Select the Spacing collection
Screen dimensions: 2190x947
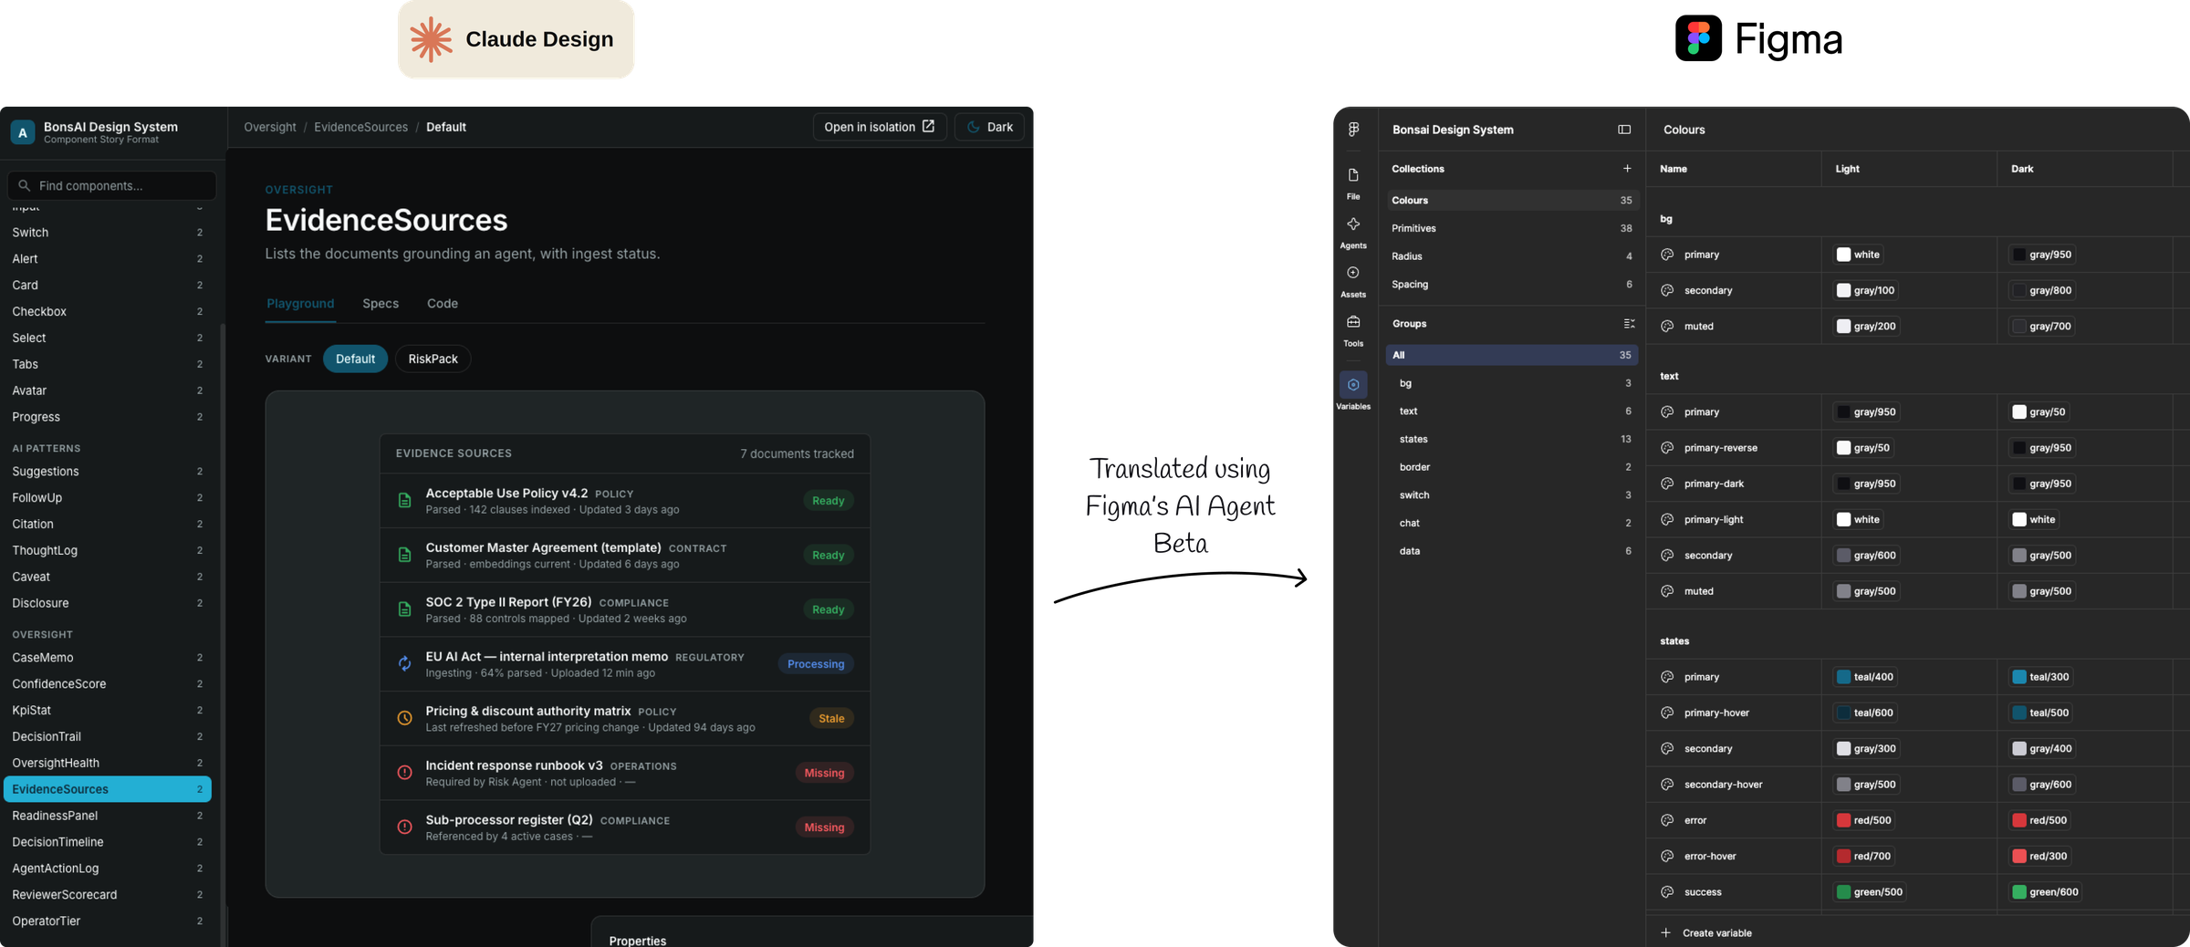pyautogui.click(x=1512, y=285)
